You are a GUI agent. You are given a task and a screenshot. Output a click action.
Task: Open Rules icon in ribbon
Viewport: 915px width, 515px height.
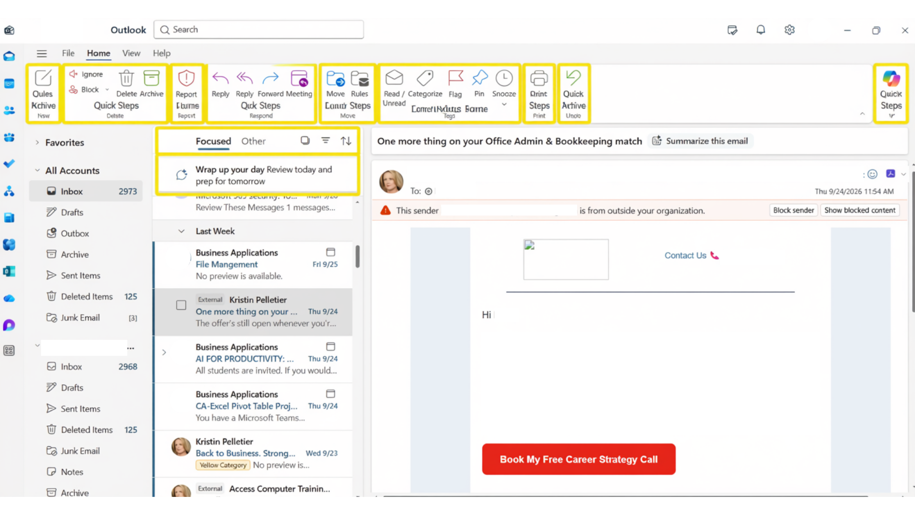(x=360, y=78)
